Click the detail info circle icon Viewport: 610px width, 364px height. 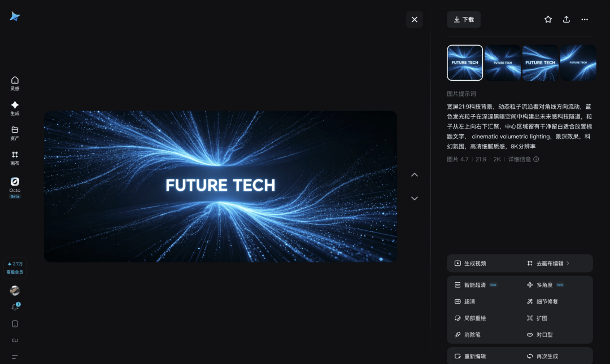pos(536,160)
